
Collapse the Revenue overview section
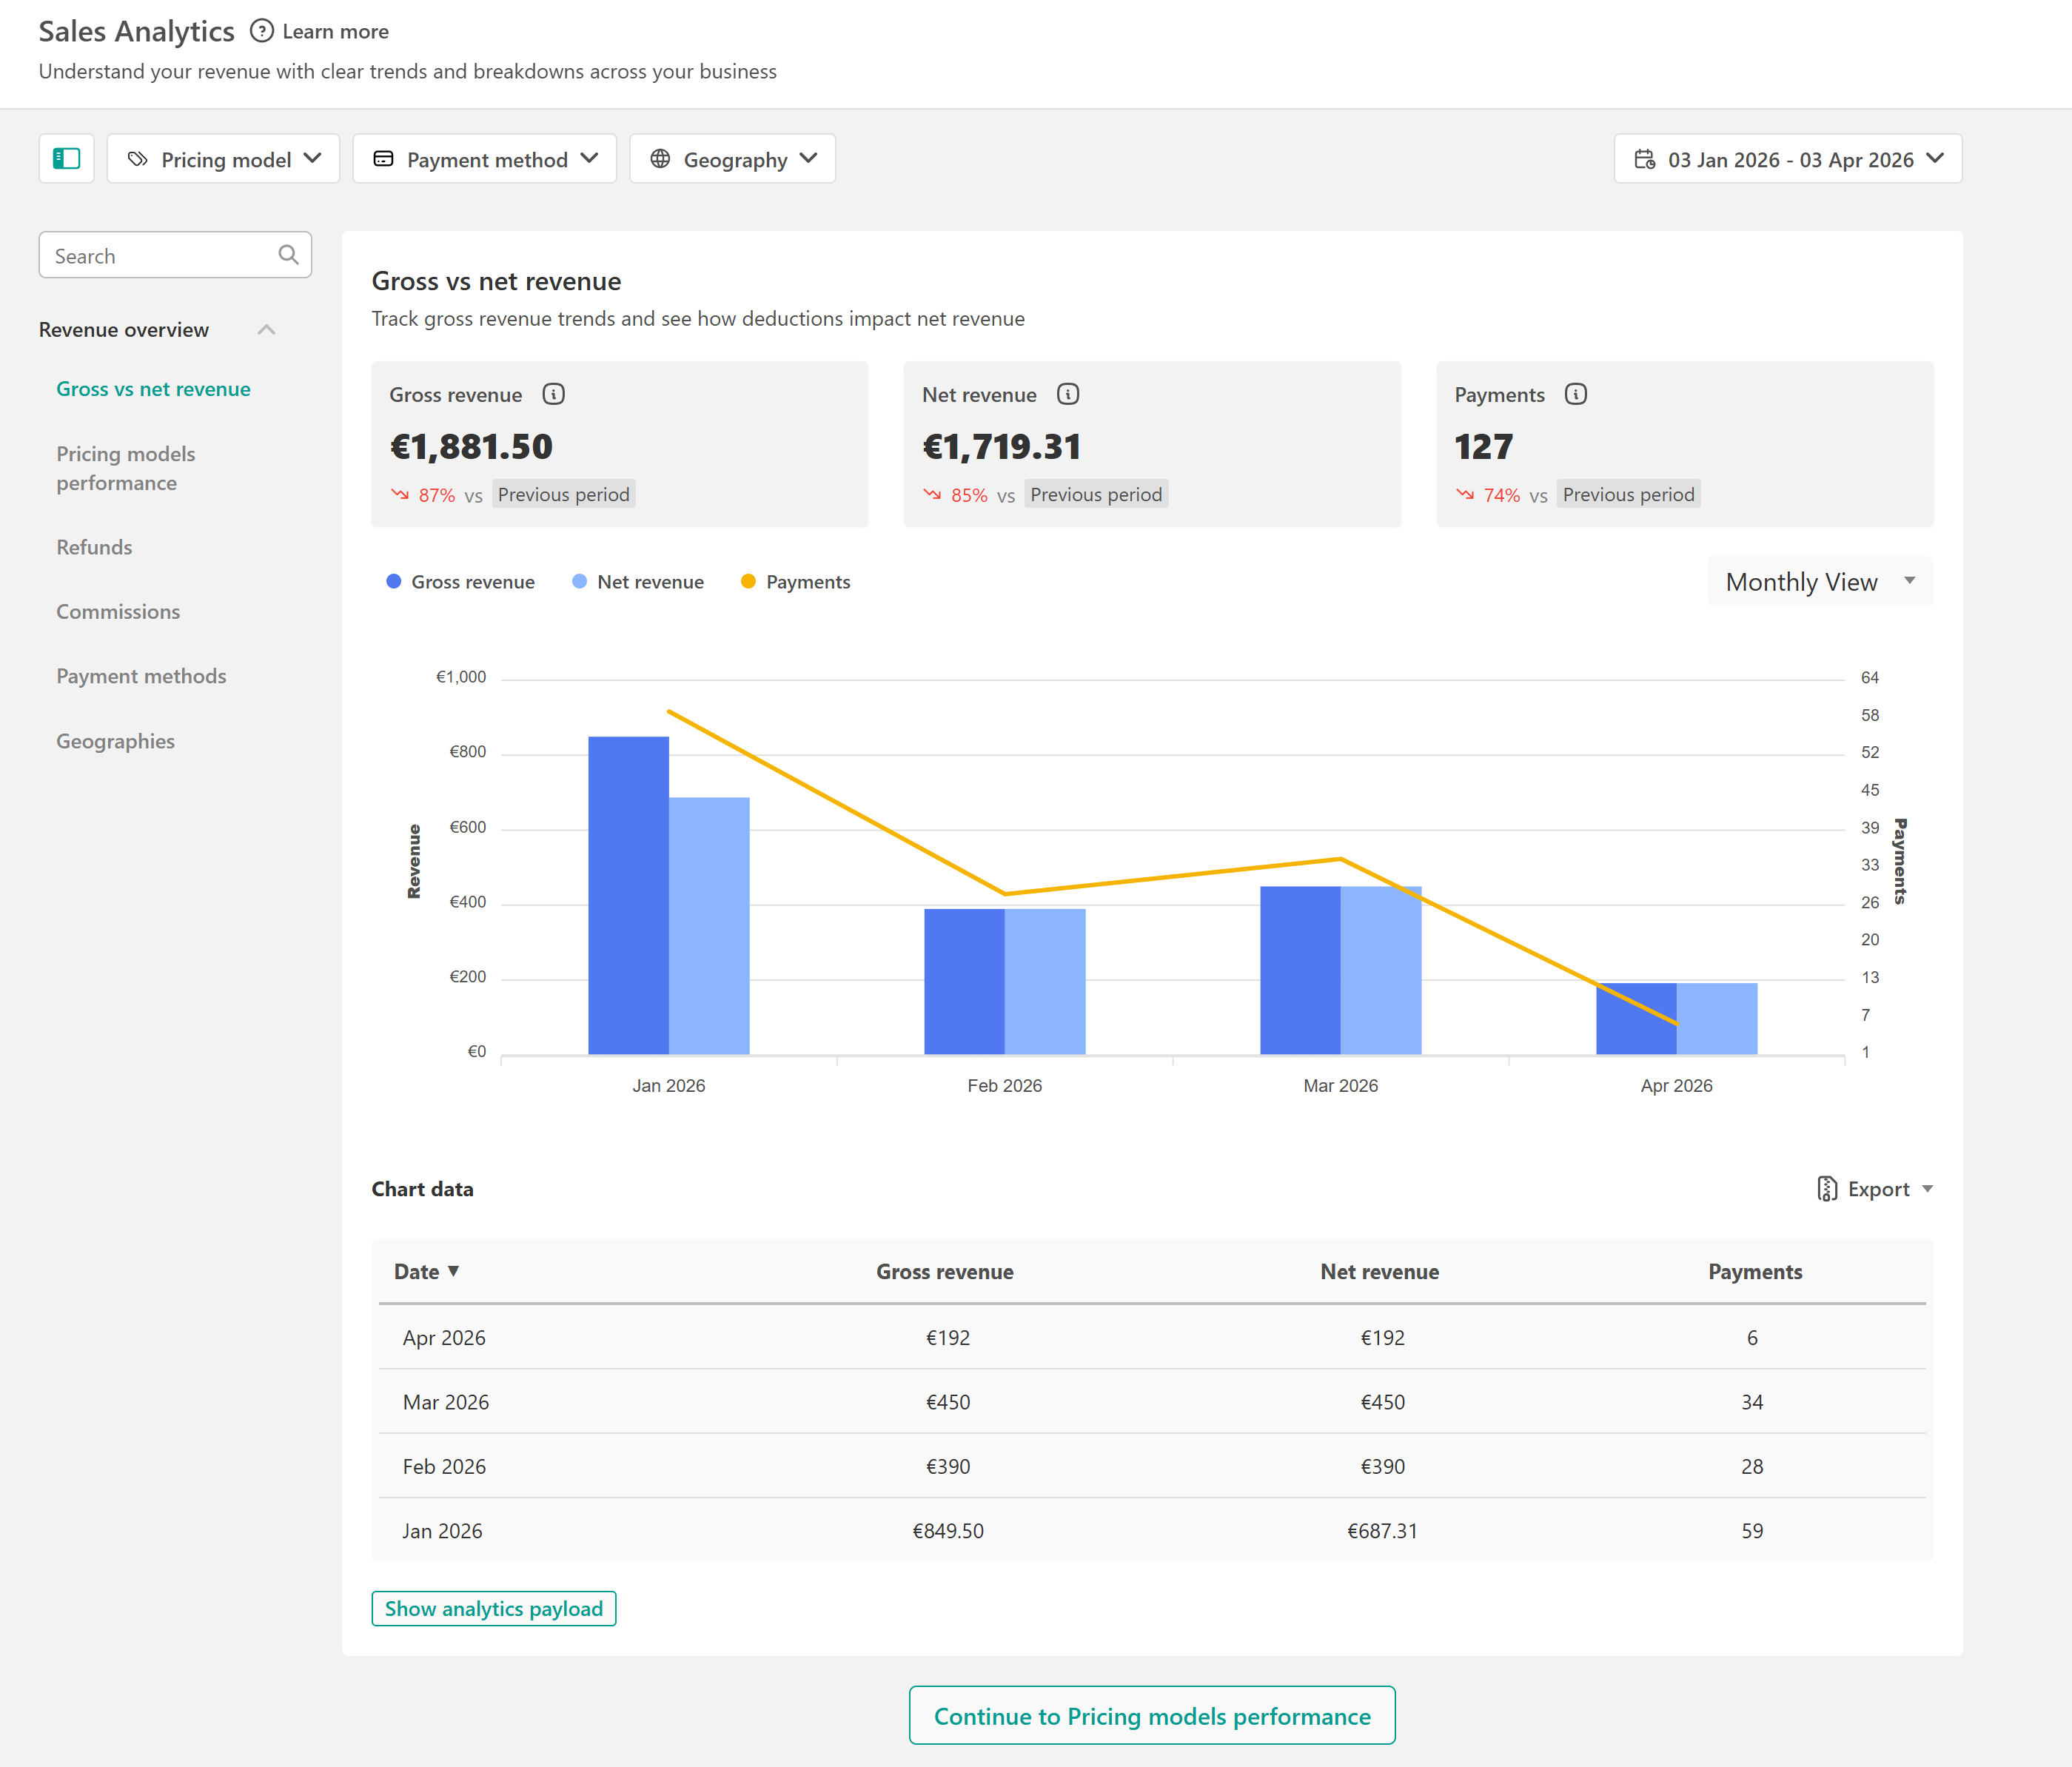[266, 330]
